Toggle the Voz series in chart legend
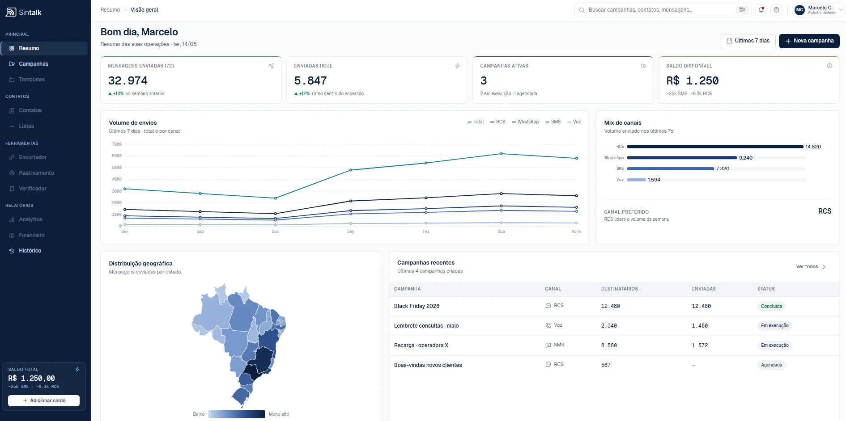Screen dimensions: 846x421 [x=574, y=122]
